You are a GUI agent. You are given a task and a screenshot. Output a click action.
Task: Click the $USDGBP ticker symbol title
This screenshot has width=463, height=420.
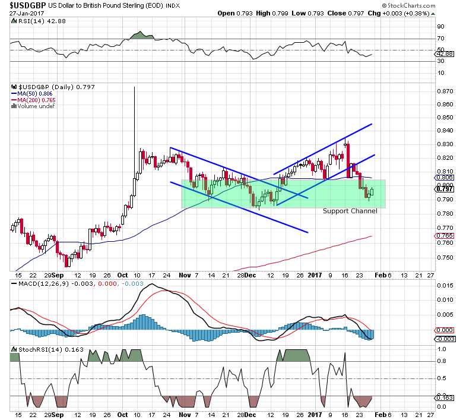(28, 5)
